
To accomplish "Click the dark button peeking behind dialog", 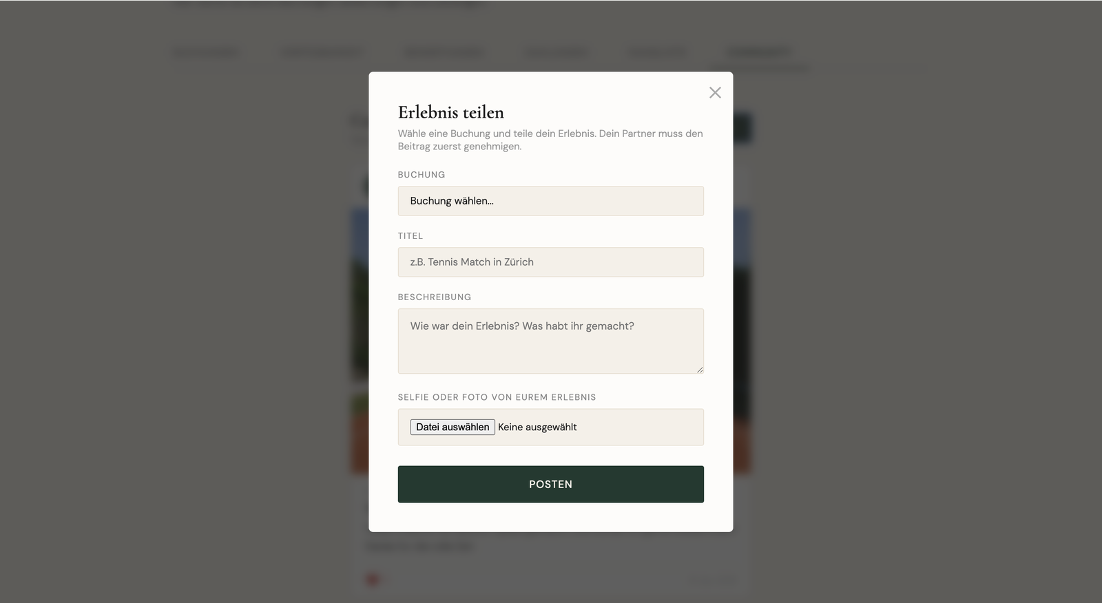I will coord(742,128).
